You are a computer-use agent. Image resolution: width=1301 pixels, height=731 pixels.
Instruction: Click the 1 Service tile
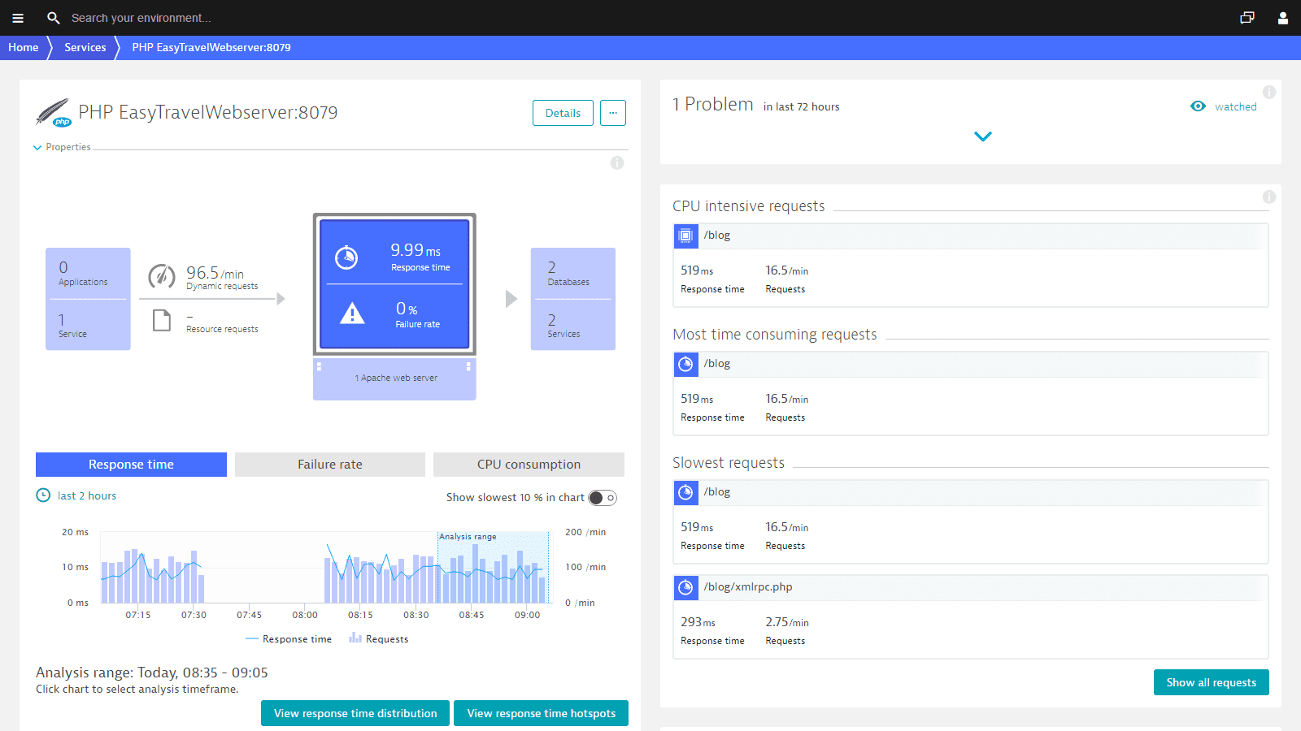(x=88, y=325)
